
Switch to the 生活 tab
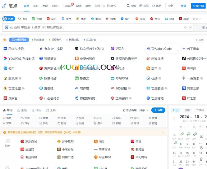(22, 110)
